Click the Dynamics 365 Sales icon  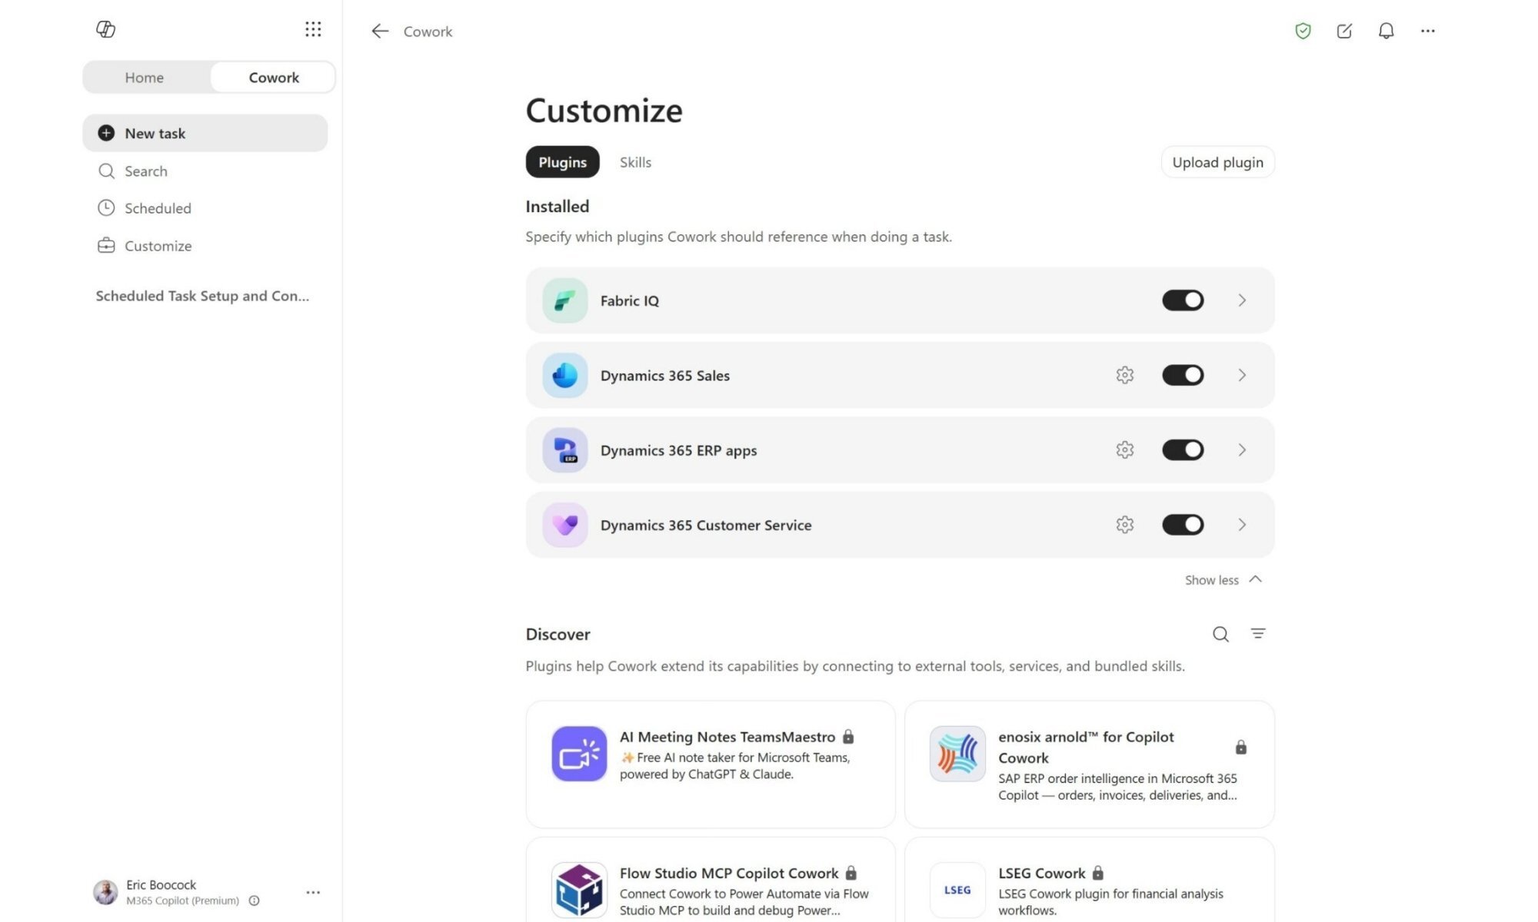tap(565, 375)
